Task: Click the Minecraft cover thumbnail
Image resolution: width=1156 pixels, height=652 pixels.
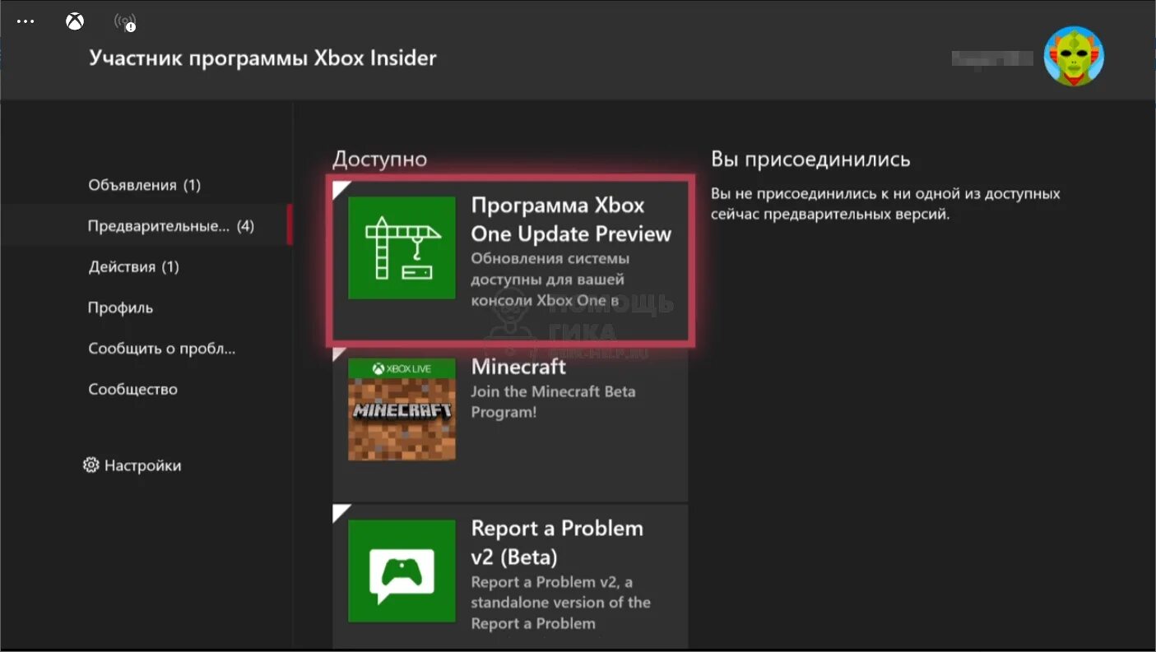Action: (x=402, y=409)
